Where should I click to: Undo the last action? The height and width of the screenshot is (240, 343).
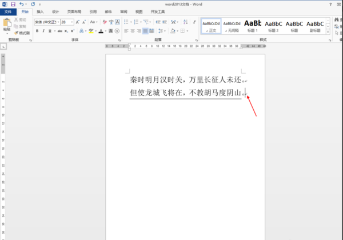[x=22, y=4]
